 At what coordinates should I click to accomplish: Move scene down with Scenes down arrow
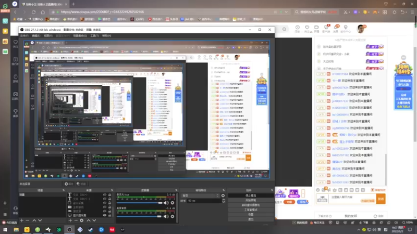click(x=40, y=220)
